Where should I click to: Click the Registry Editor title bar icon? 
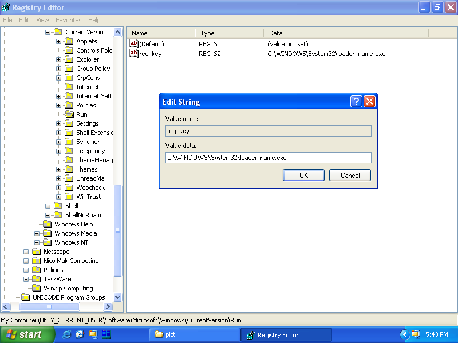coord(5,7)
